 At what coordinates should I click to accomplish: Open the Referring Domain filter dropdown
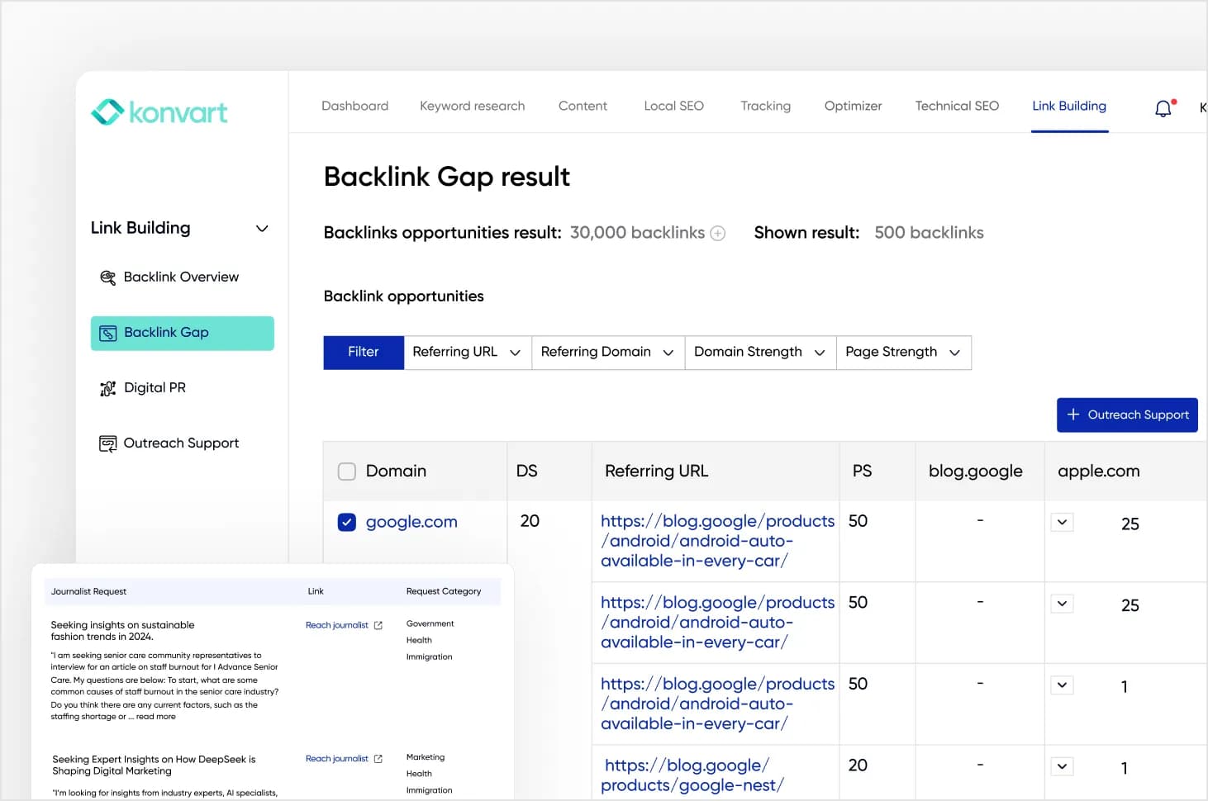tap(608, 353)
